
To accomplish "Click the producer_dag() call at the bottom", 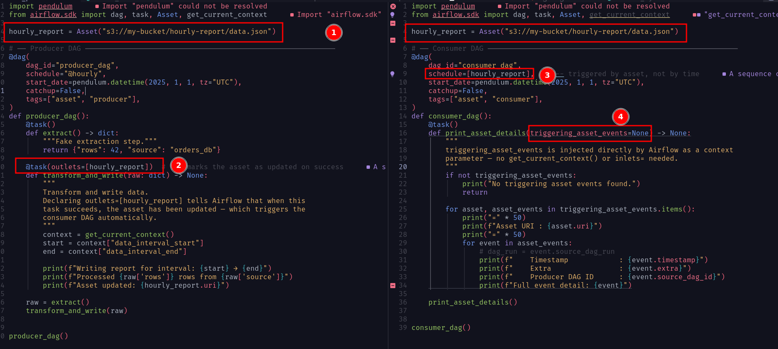I will [x=38, y=336].
